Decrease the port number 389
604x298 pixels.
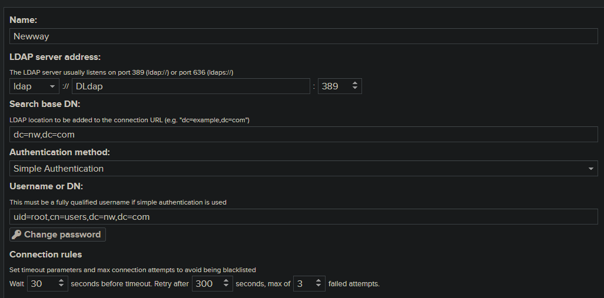[354, 89]
